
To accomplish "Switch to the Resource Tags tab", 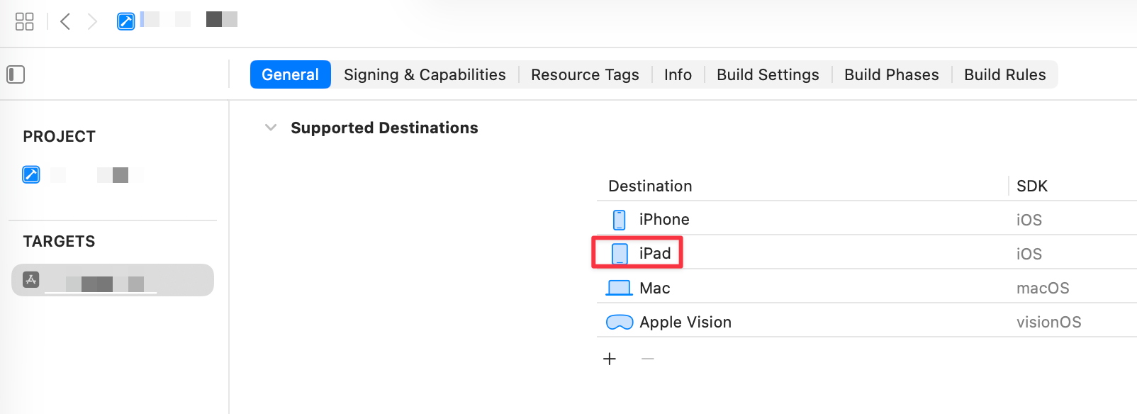I will [x=585, y=74].
